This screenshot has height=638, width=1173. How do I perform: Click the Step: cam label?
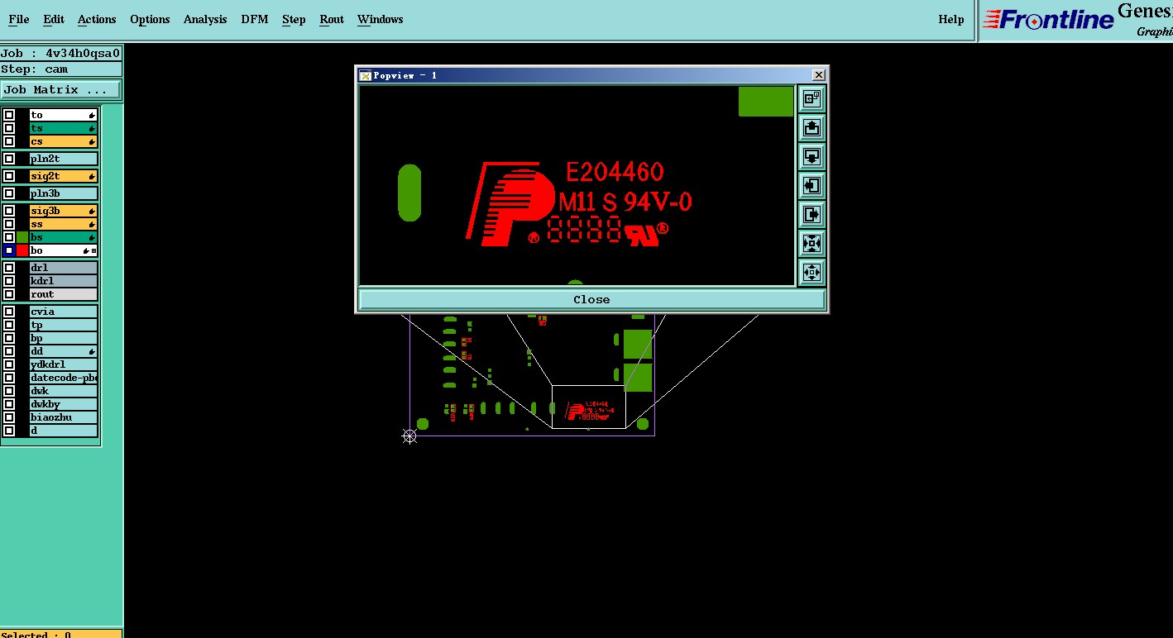coord(61,69)
